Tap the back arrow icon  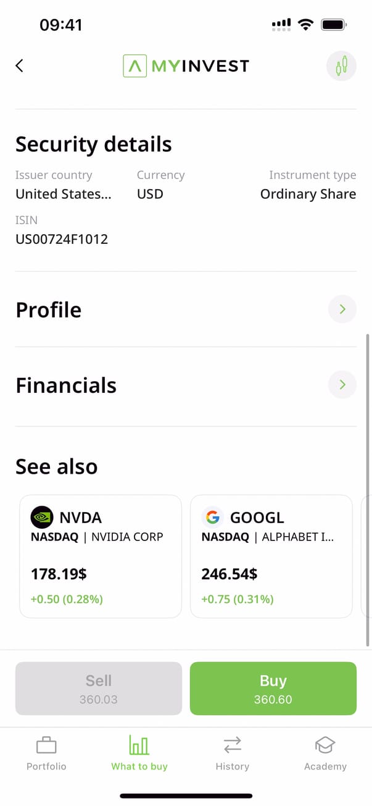coord(20,65)
